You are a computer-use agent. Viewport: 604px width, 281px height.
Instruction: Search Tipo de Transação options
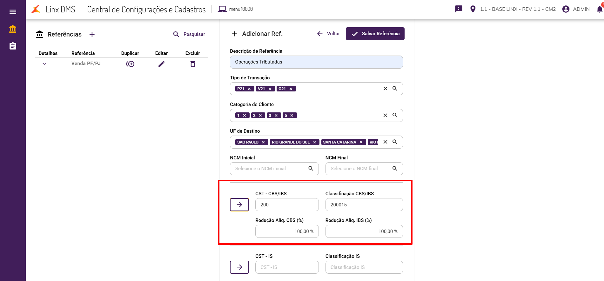click(x=395, y=89)
